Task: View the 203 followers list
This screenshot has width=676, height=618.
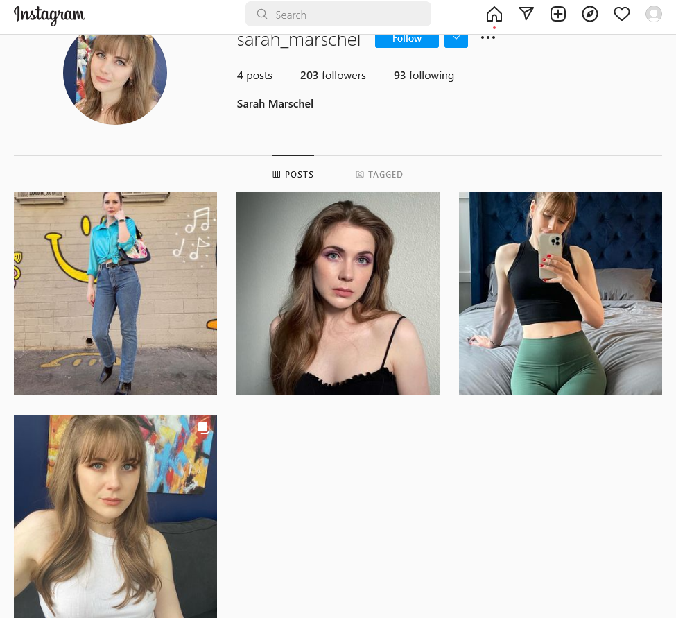Action: point(333,76)
